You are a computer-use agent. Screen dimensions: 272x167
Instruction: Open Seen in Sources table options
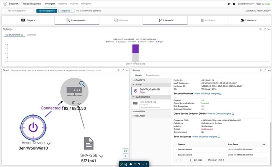click(x=264, y=144)
